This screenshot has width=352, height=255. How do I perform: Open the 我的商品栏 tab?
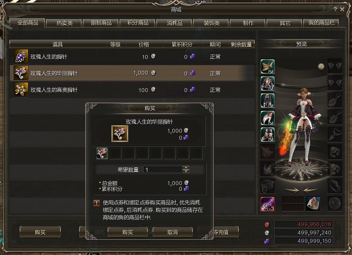click(321, 23)
